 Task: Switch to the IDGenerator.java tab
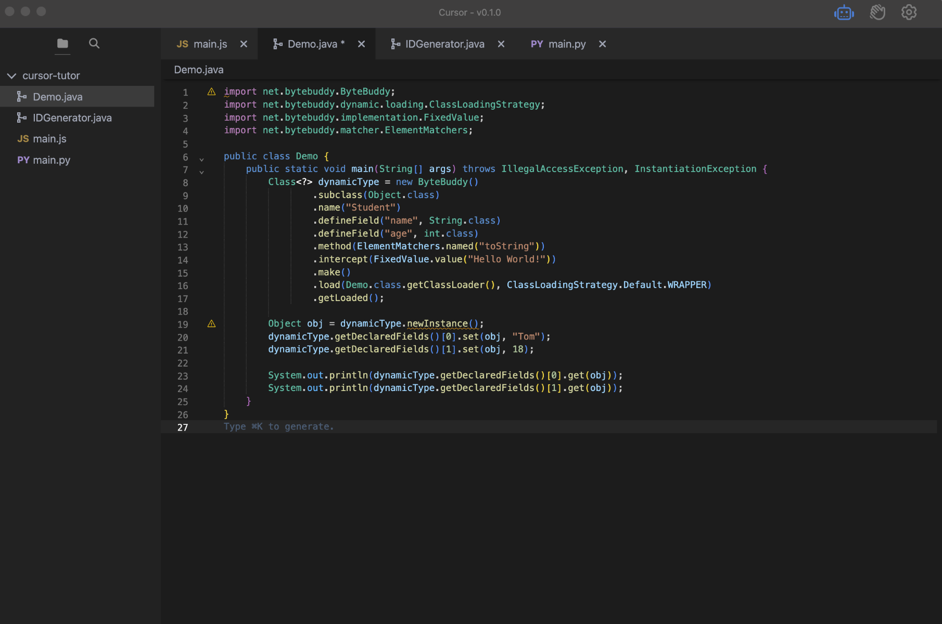[445, 44]
